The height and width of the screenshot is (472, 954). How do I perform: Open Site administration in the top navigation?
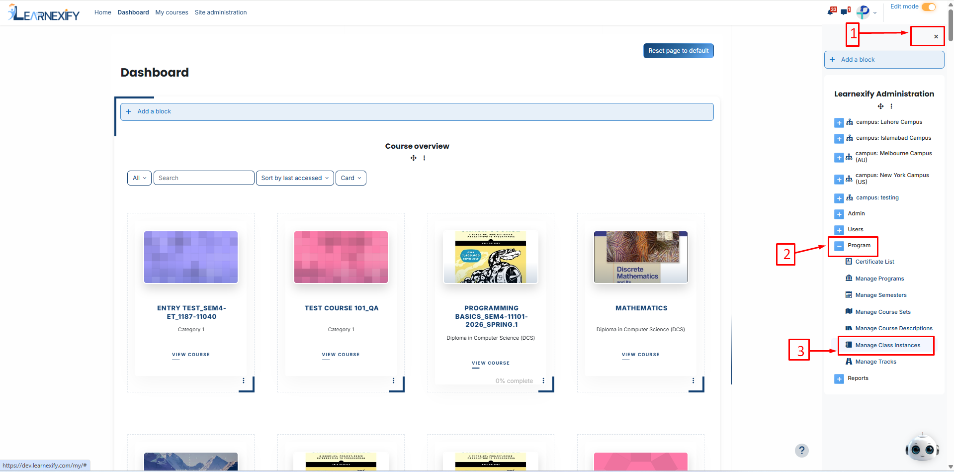point(221,12)
